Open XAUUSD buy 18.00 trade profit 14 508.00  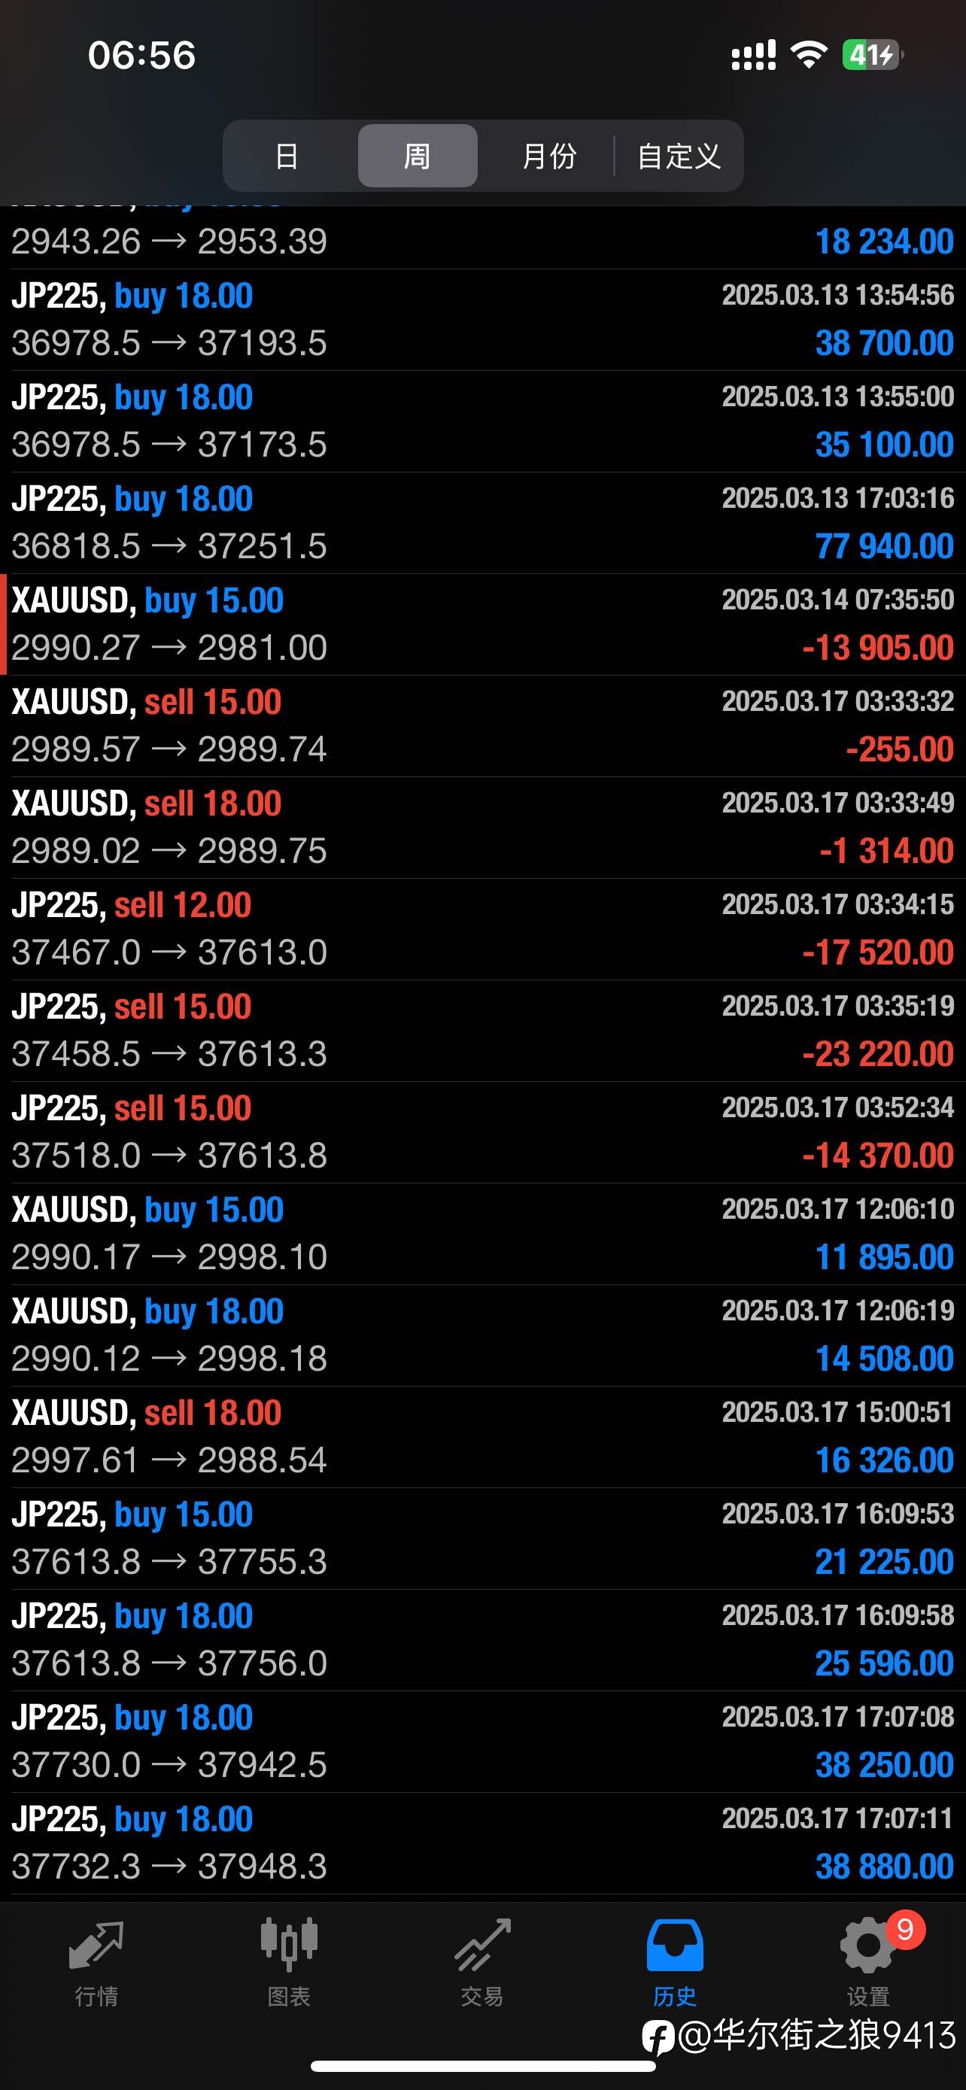point(482,1335)
